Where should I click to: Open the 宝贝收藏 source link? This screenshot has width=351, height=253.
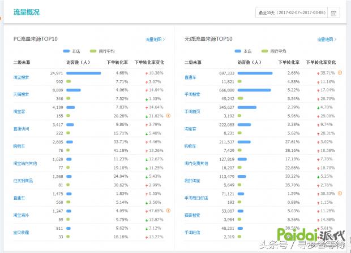coord(21,233)
